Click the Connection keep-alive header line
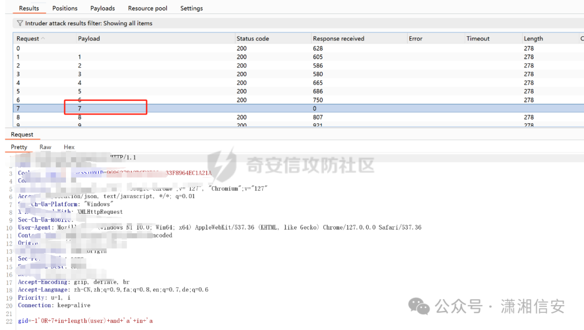 54,305
